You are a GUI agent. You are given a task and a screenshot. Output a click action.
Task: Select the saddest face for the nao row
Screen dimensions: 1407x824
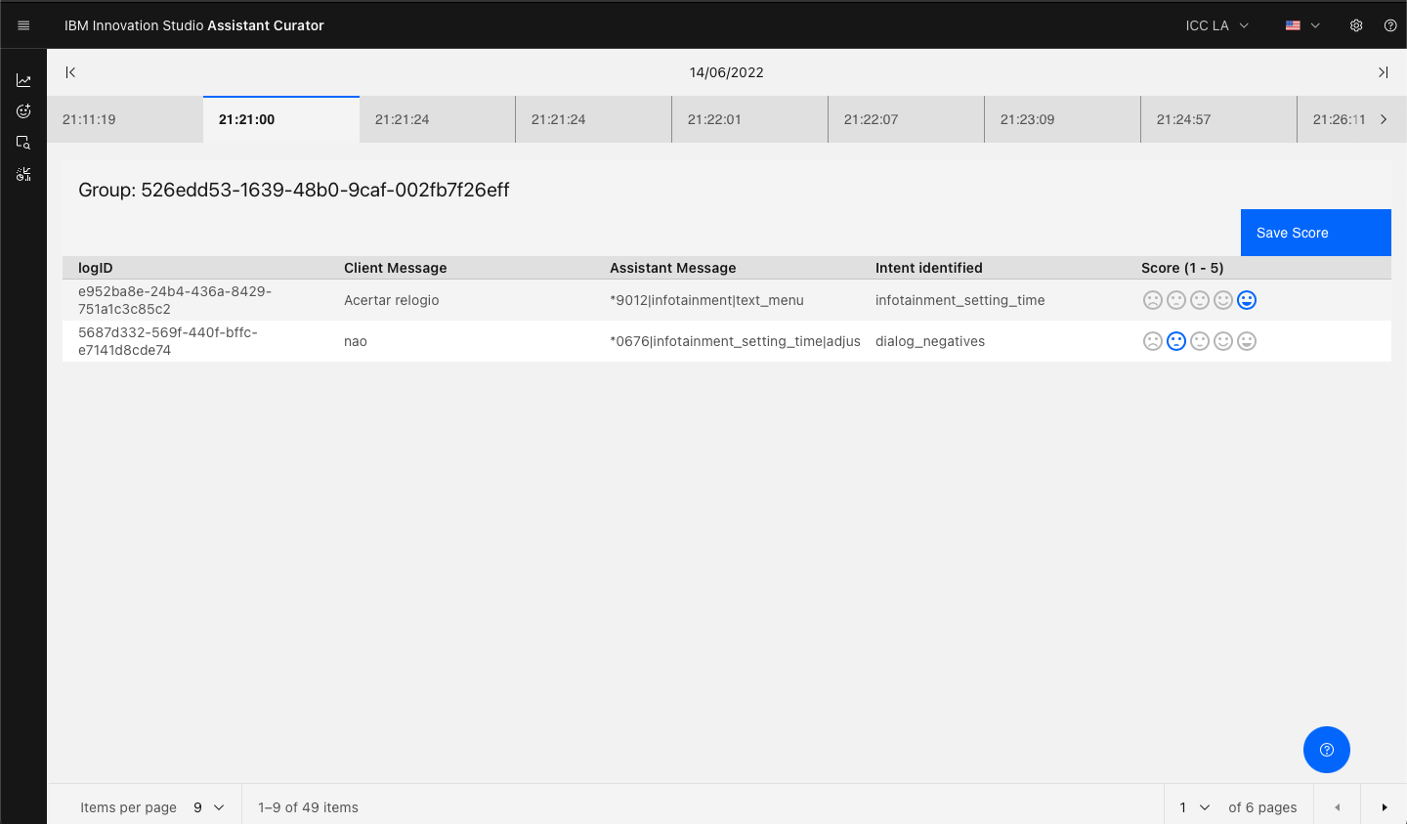click(1153, 341)
